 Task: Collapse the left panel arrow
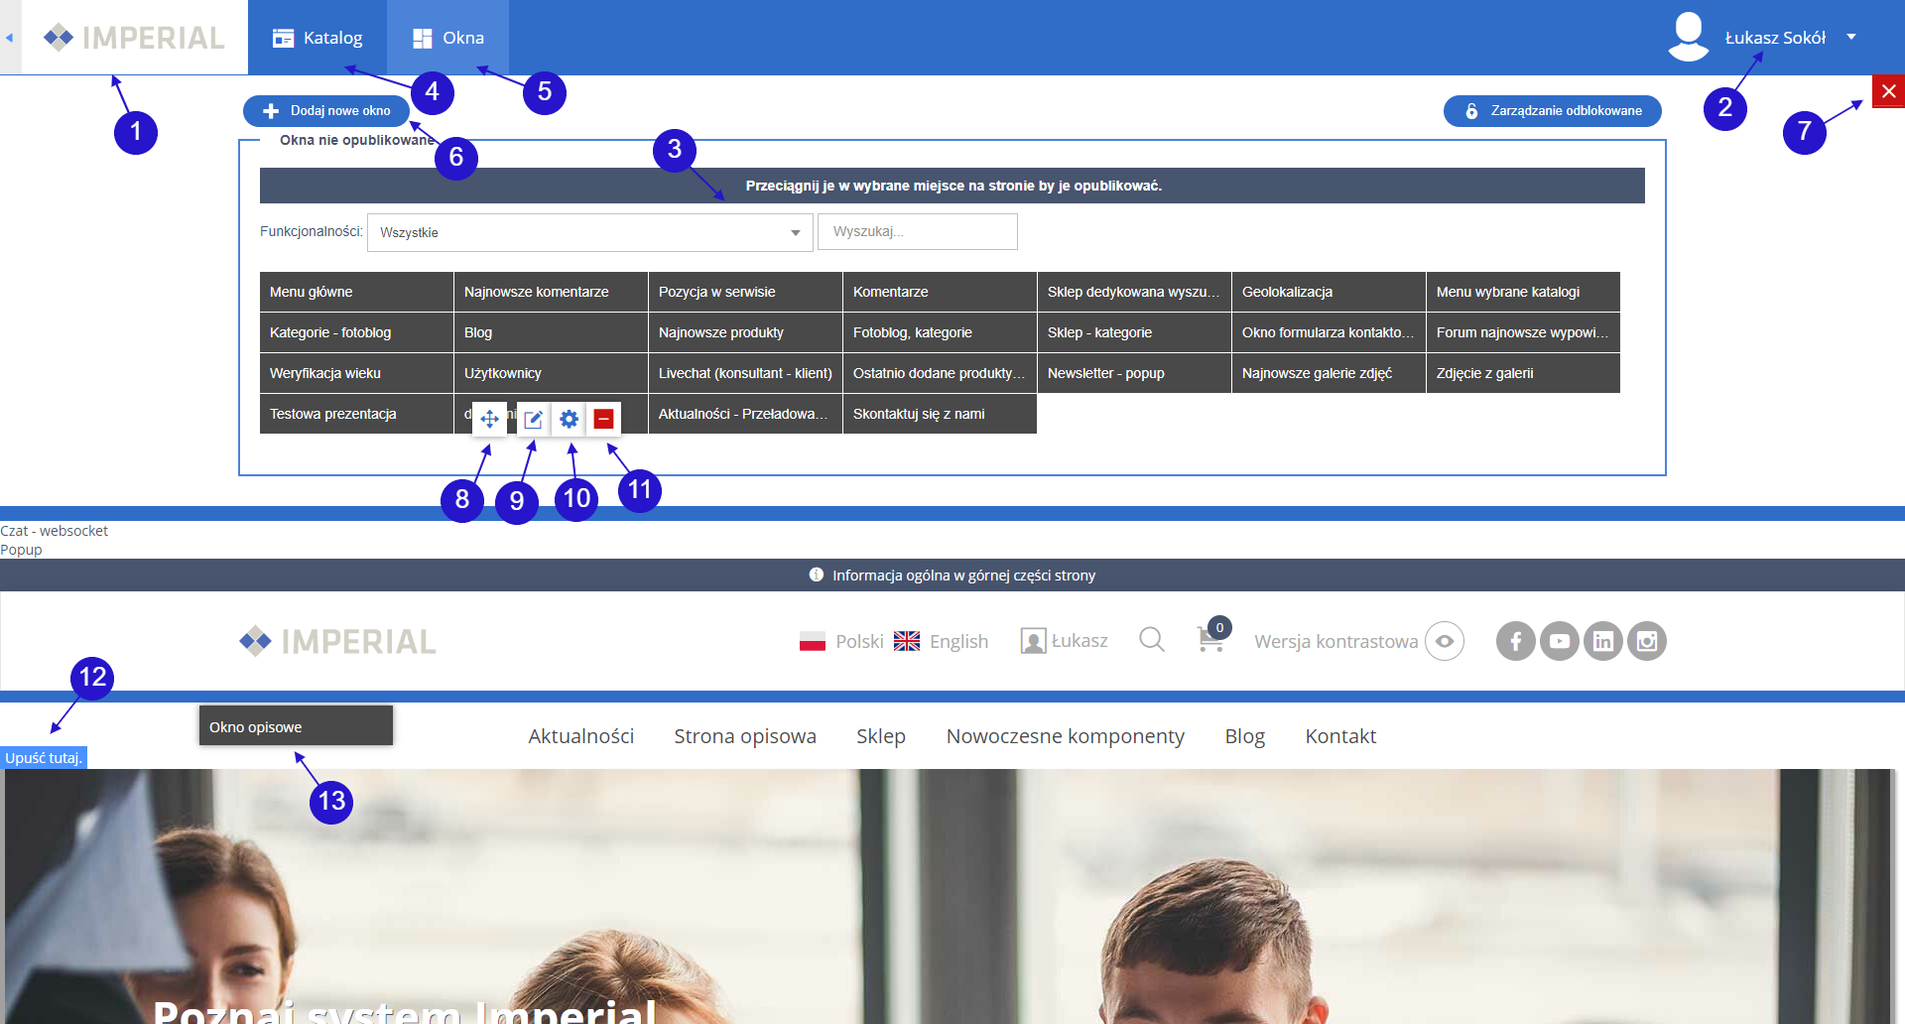pyautogui.click(x=10, y=38)
